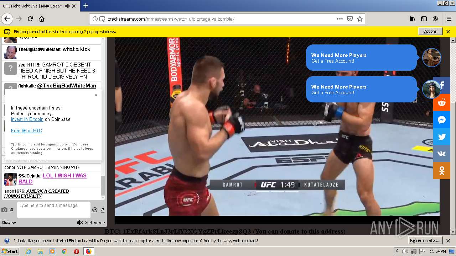
Task: Open page actions three-dot menu
Action: [340, 19]
